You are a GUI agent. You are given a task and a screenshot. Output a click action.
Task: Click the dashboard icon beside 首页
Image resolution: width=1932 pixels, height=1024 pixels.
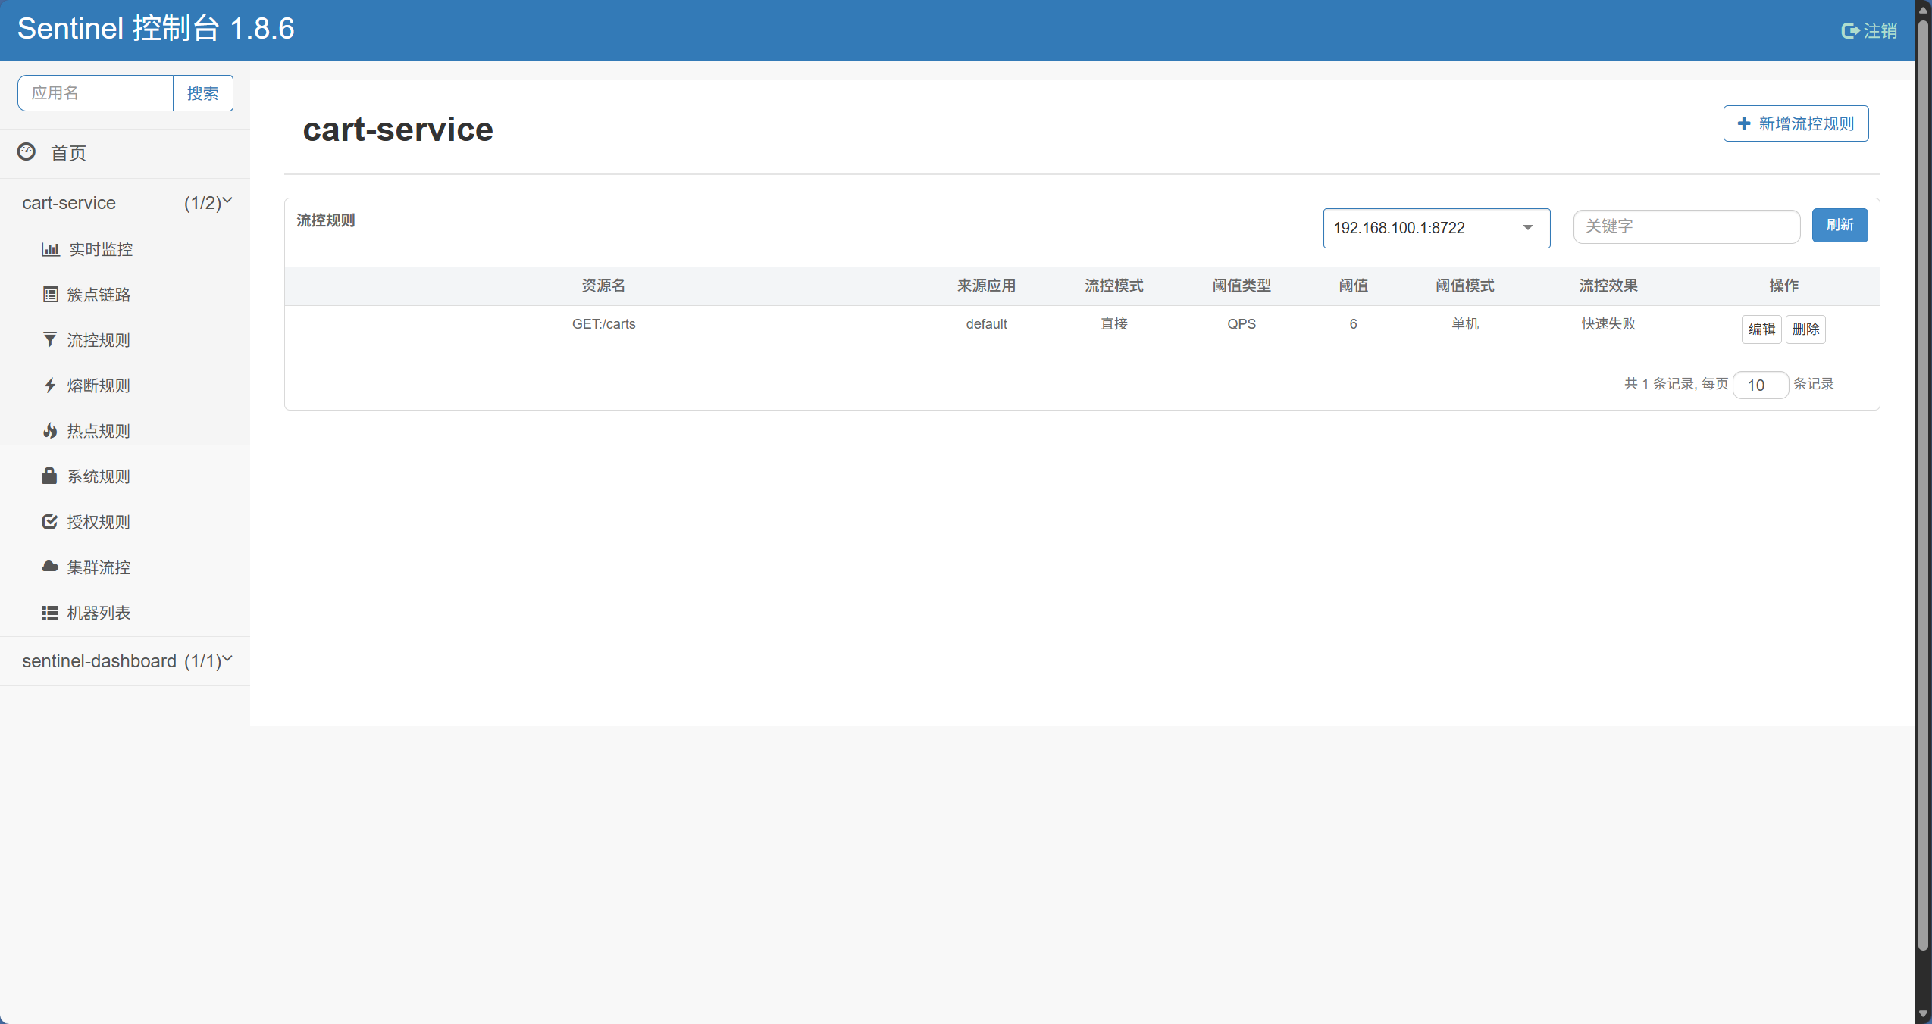click(x=27, y=152)
